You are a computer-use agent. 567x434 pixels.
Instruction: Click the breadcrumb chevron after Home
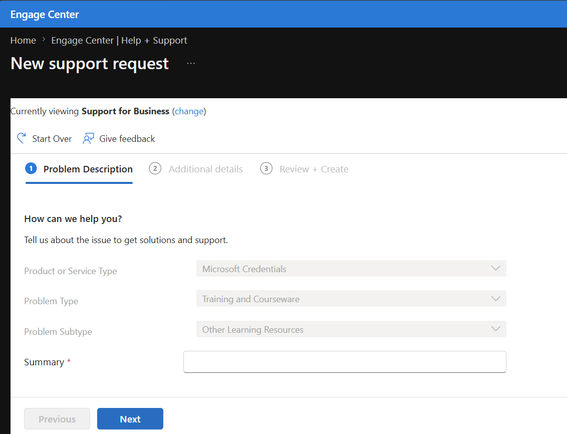44,40
